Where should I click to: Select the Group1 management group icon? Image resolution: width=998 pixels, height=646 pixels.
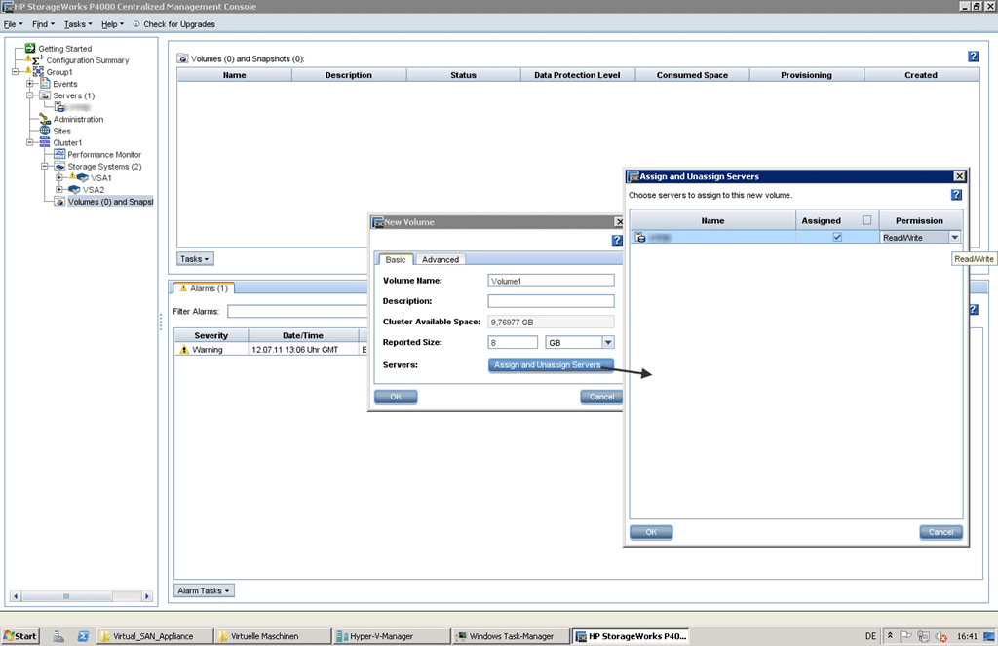coord(38,72)
